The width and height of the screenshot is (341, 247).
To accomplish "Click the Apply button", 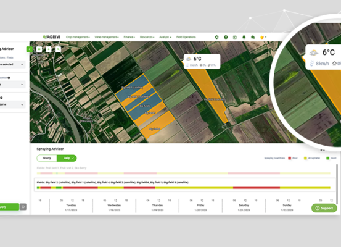I will coord(9,207).
